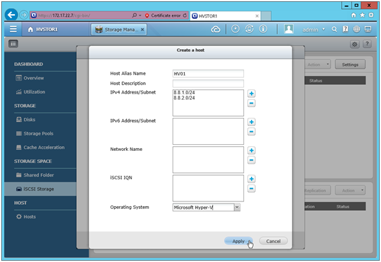
Task: Apply the Create a host dialog
Action: (x=238, y=241)
